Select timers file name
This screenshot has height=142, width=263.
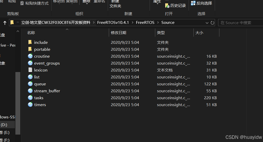click(40, 105)
